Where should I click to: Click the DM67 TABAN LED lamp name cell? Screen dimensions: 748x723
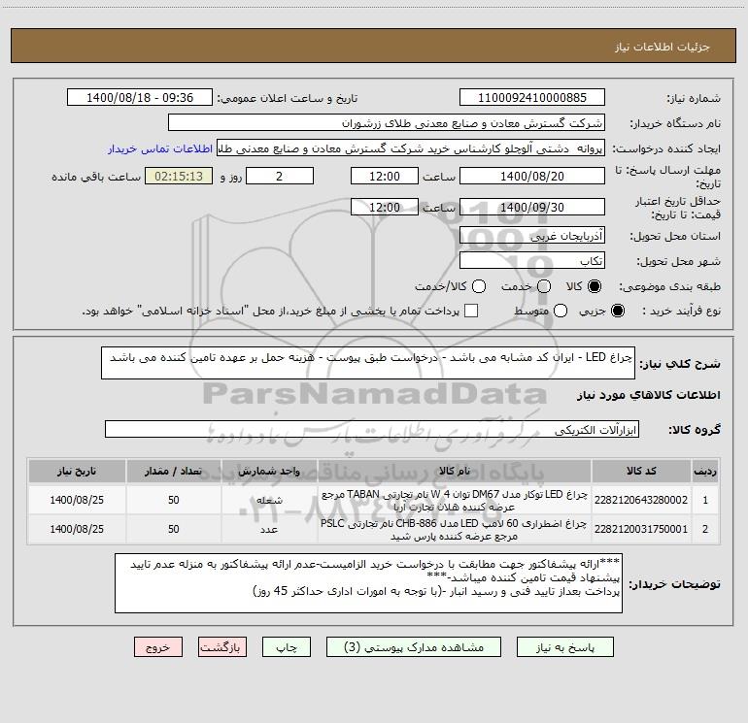pos(455,500)
